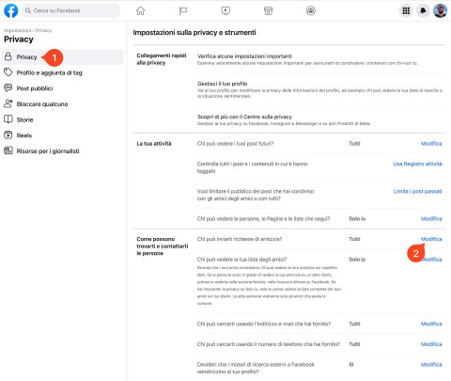
Task: Click the Facebook logo icon
Action: point(11,10)
